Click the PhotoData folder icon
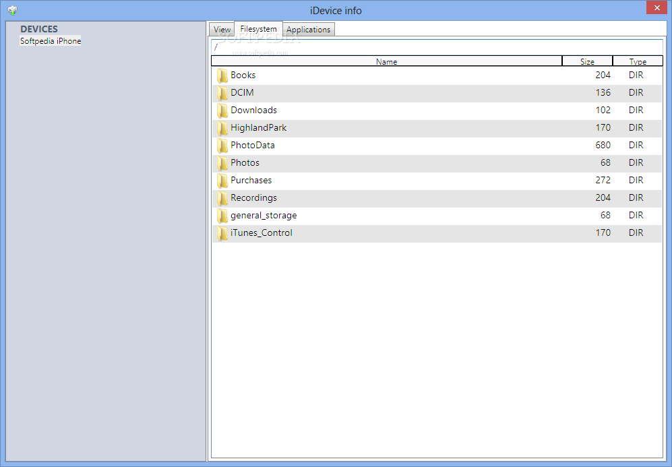The height and width of the screenshot is (467, 672). (x=222, y=146)
